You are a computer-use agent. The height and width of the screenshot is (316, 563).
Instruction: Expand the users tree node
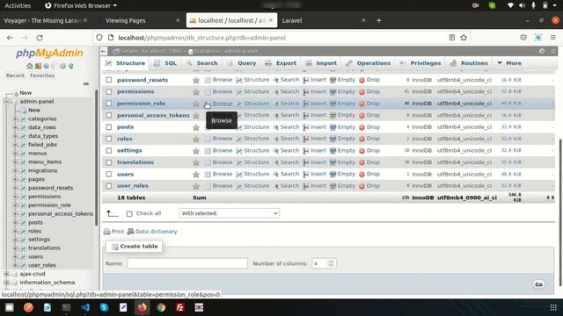16,257
